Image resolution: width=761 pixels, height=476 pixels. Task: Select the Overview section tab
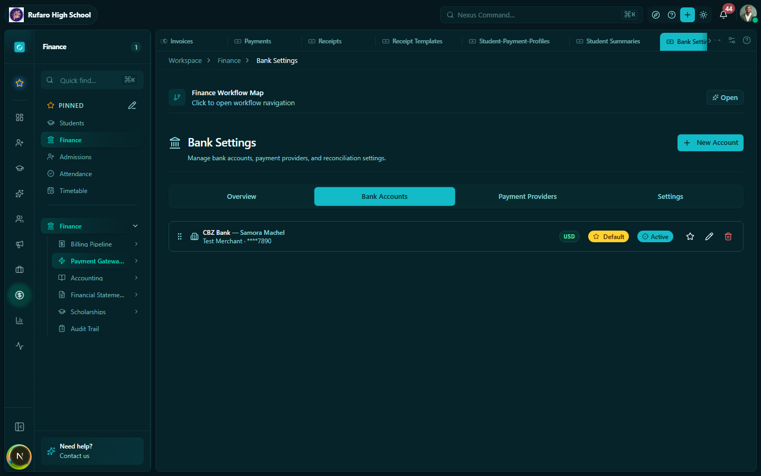point(242,196)
